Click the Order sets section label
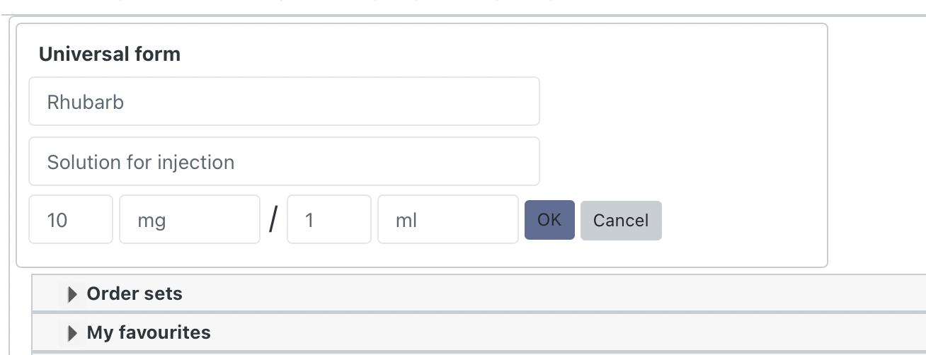 point(135,294)
